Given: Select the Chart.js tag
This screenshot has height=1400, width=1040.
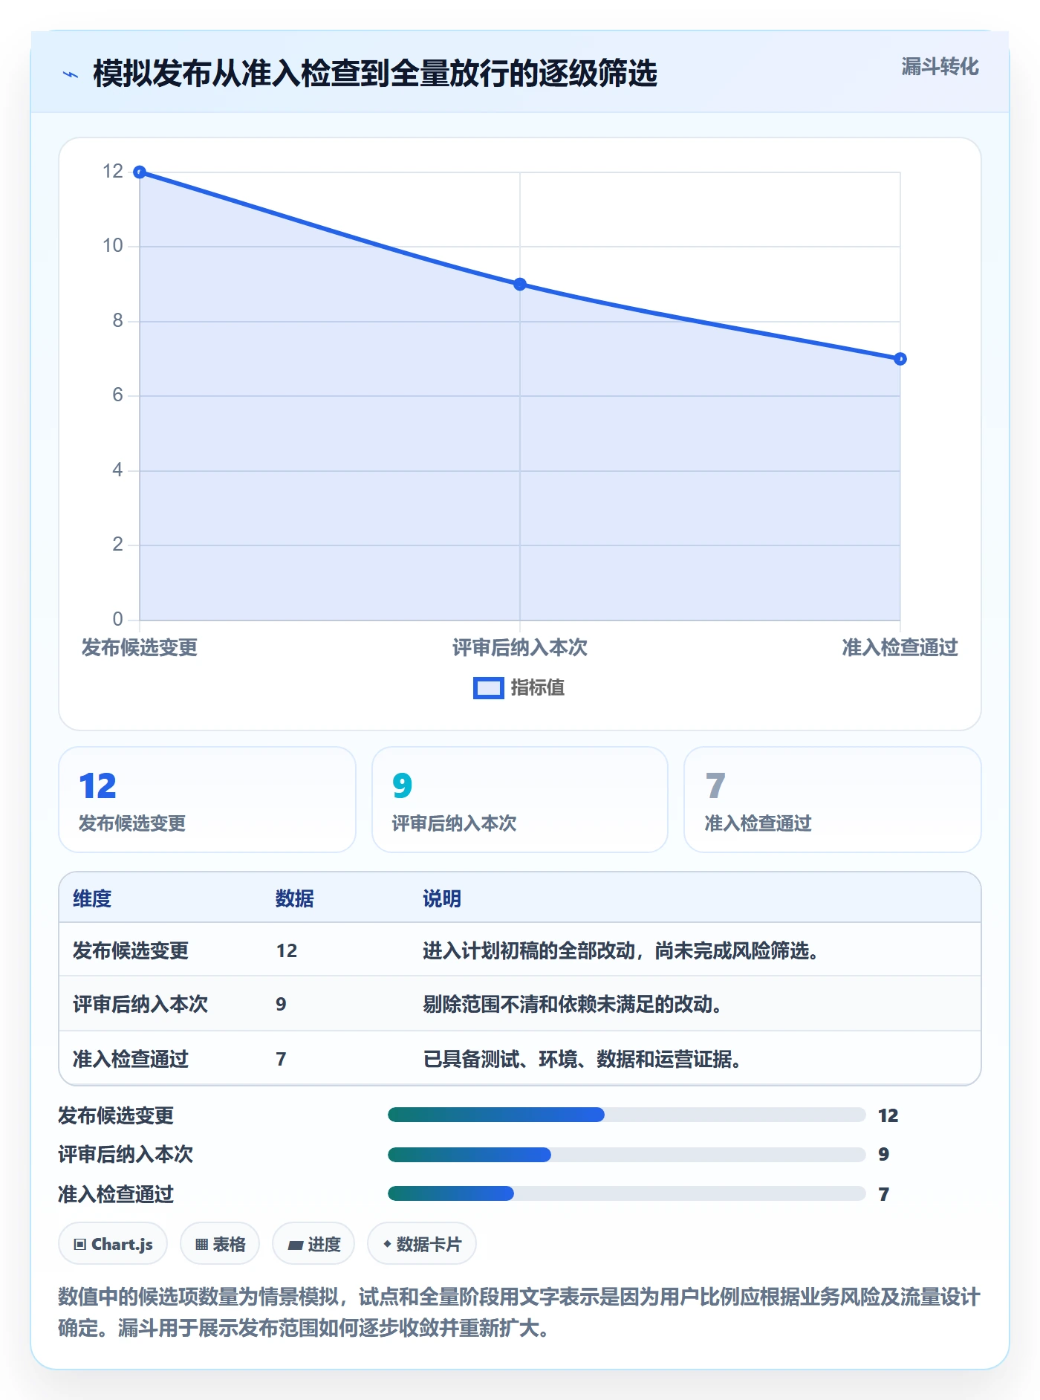Looking at the screenshot, I should point(113,1244).
